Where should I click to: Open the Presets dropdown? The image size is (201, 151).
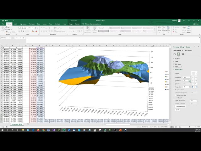coord(194,73)
